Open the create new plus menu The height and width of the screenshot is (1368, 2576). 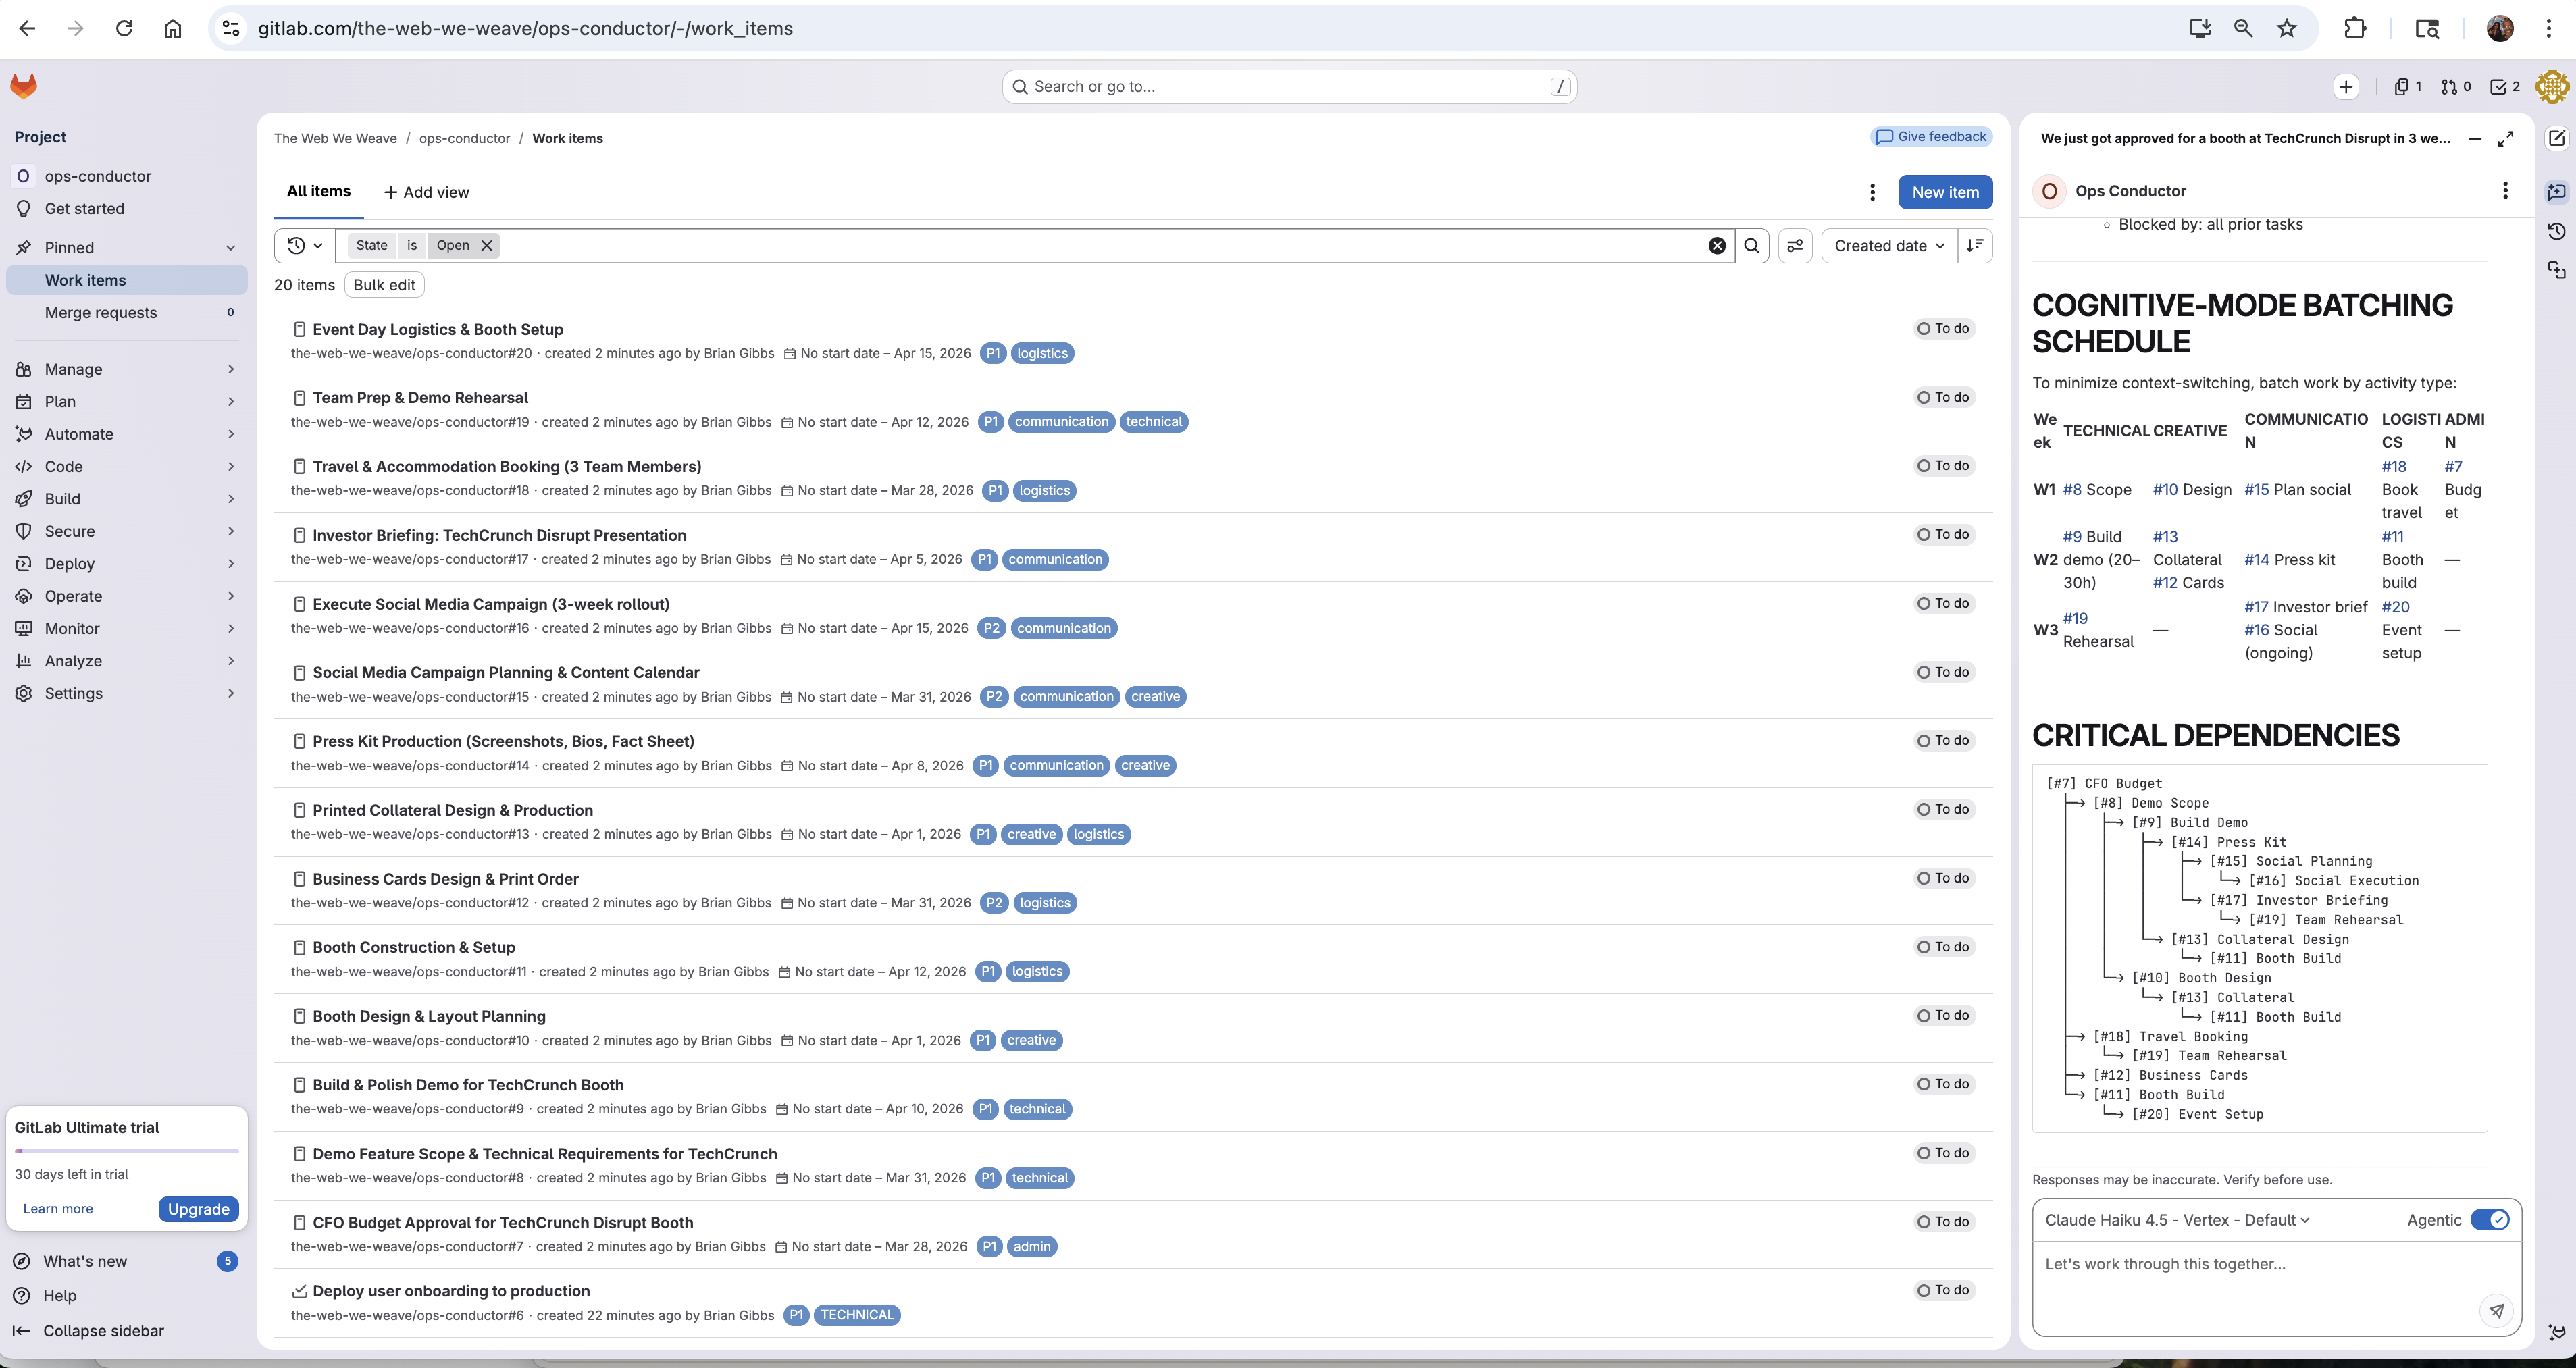[2346, 87]
